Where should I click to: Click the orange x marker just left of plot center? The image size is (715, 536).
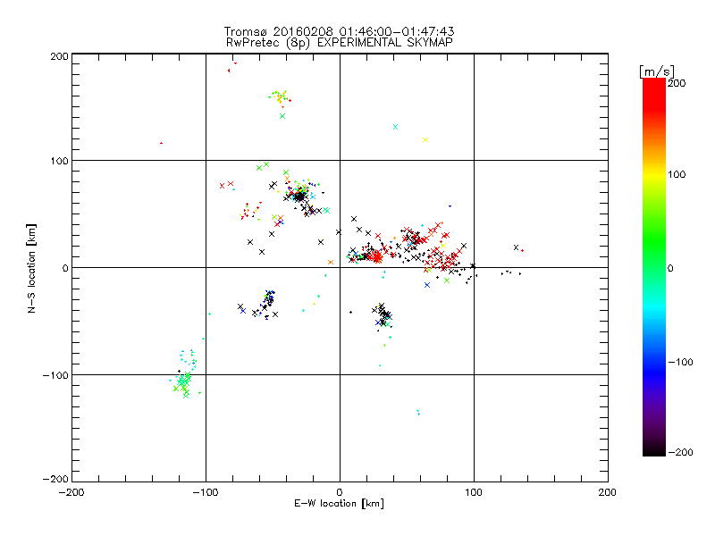pyautogui.click(x=331, y=262)
